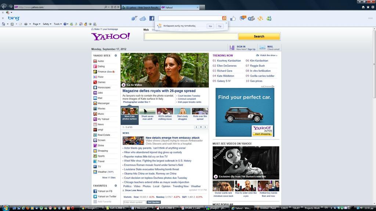Screen dimensions: 376x211
Task: Switch to yahoo Web Search Results tab
Action: (x=141, y=7)
